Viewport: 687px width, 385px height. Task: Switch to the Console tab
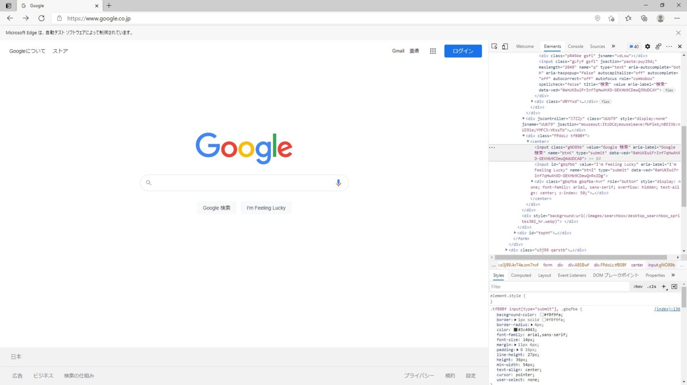pos(575,46)
